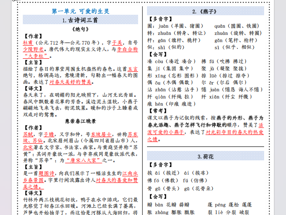The height and width of the screenshot is (215, 286).
Task: Click the section banner 3.荷花
Action: (206, 156)
